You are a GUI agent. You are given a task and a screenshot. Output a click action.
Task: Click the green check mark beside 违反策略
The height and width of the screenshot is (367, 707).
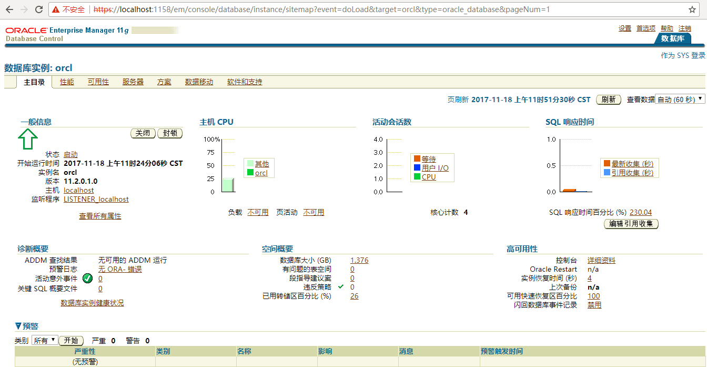click(341, 287)
